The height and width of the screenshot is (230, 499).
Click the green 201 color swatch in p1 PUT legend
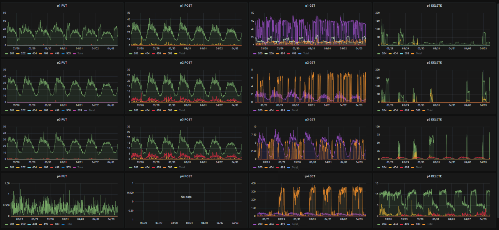(x=6, y=54)
